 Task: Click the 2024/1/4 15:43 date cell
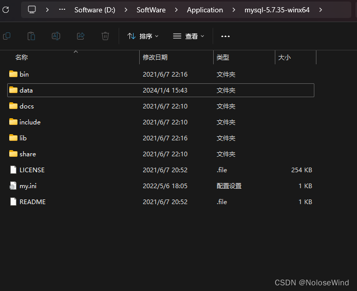click(x=165, y=90)
